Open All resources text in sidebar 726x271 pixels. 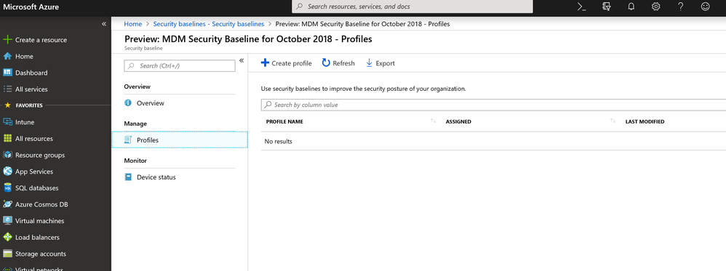[34, 139]
